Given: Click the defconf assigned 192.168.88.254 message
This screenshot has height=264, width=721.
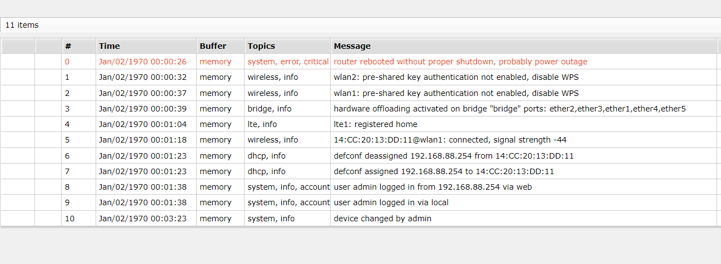Looking at the screenshot, I should (x=444, y=171).
